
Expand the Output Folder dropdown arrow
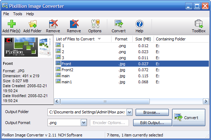[130, 112]
